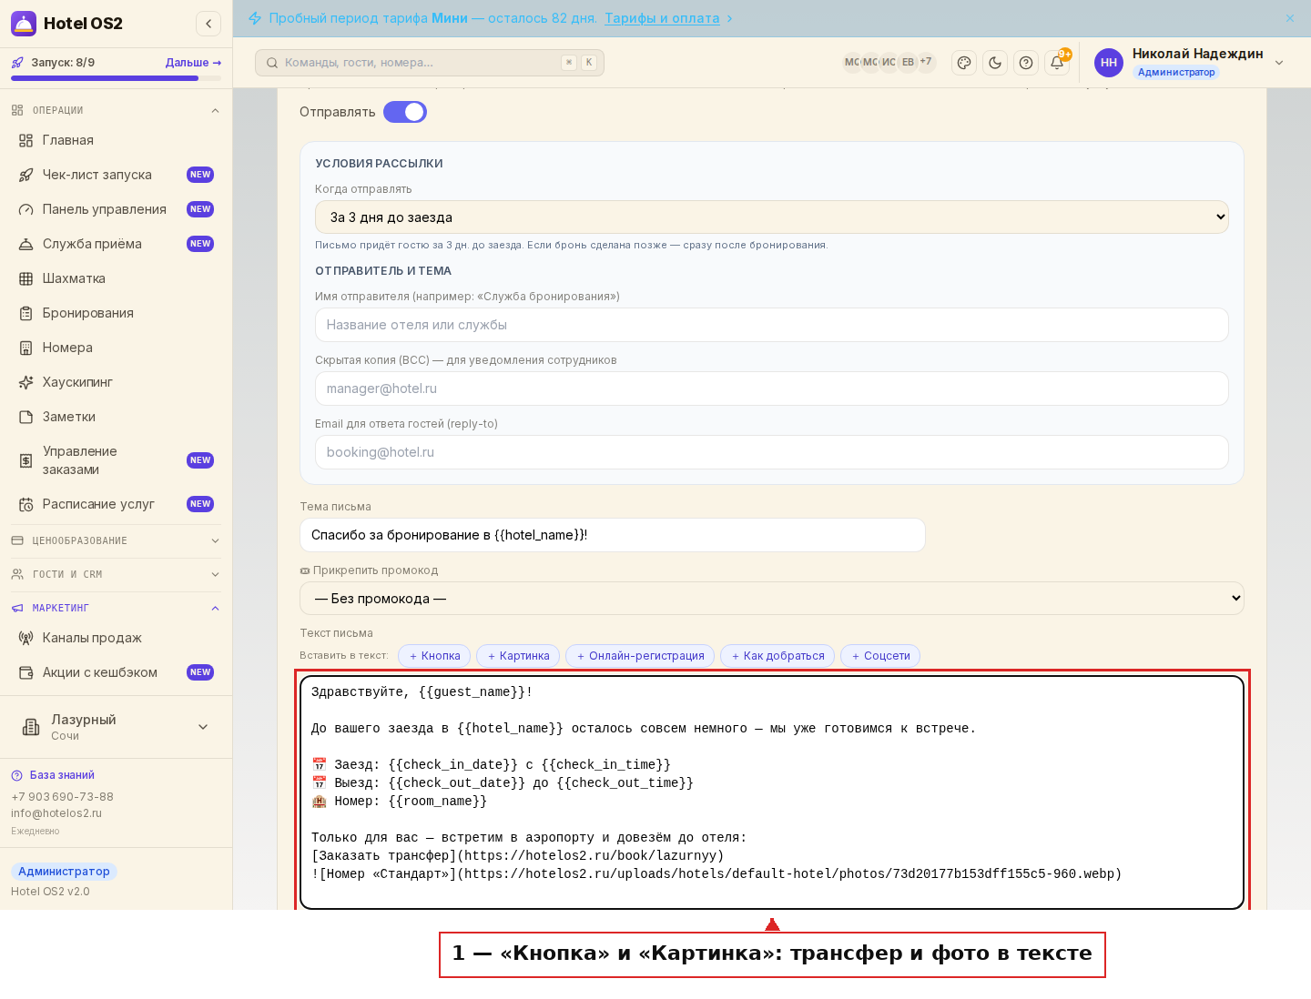Image resolution: width=1311 pixels, height=999 pixels.
Task: Open Служба приёма section
Action: coord(117,244)
